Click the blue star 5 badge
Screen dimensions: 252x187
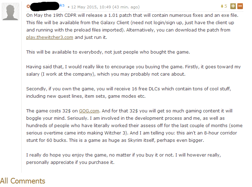tap(62, 6)
